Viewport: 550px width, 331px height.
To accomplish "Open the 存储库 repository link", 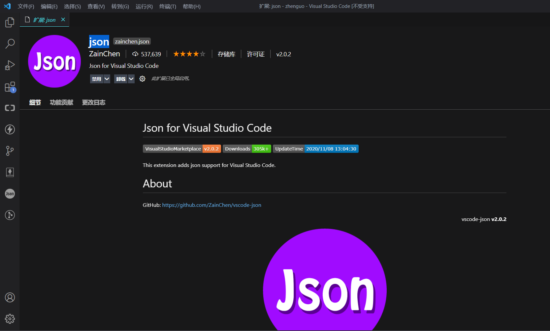I will (x=226, y=54).
